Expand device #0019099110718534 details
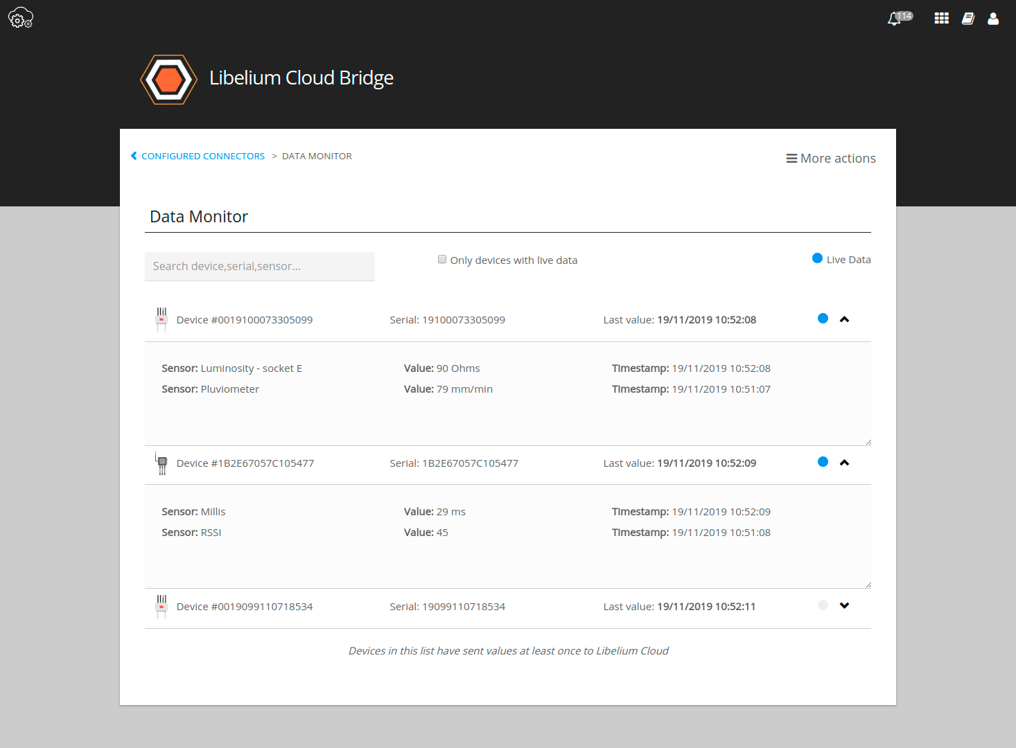 [844, 605]
